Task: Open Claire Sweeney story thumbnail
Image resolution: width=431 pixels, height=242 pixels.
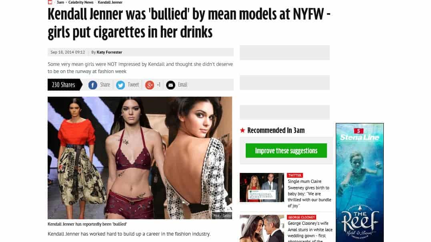Action: point(262,187)
